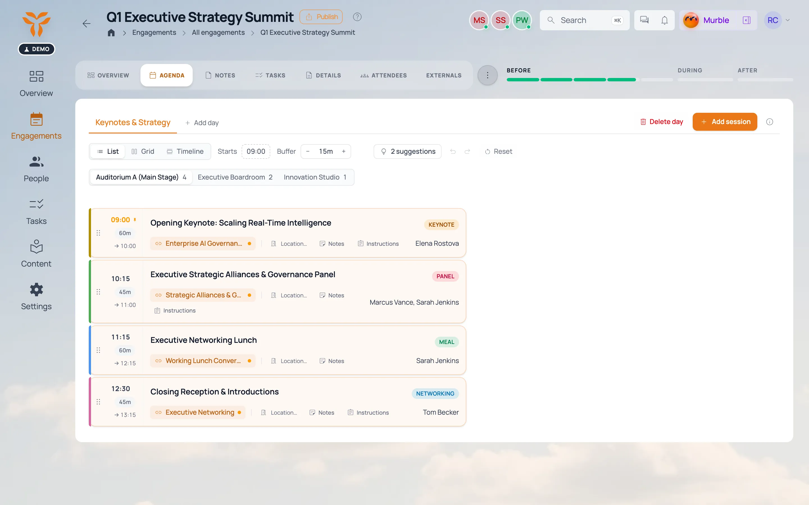Viewport: 809px width, 505px height.
Task: Open the 2 suggestions button
Action: 408,151
